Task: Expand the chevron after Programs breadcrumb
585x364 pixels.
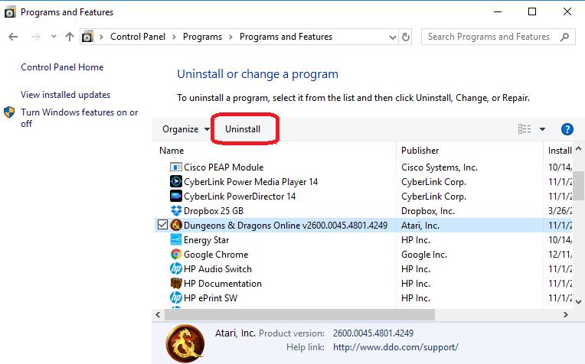Action: [x=231, y=37]
